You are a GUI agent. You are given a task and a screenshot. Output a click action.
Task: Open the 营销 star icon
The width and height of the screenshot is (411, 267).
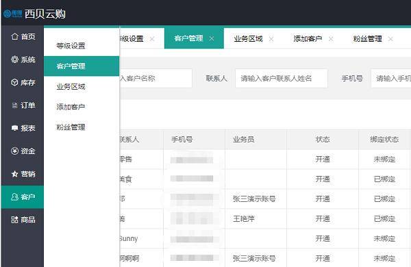coord(14,174)
